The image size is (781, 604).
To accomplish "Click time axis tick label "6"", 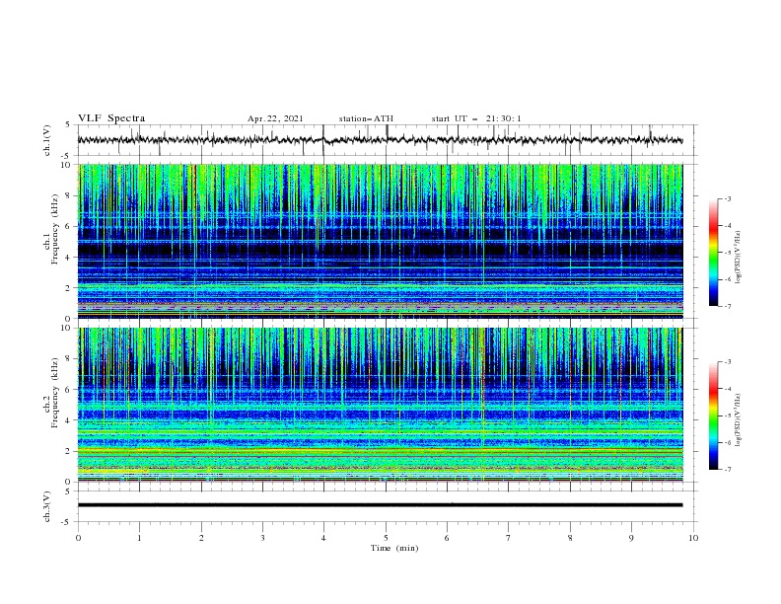I will point(448,538).
